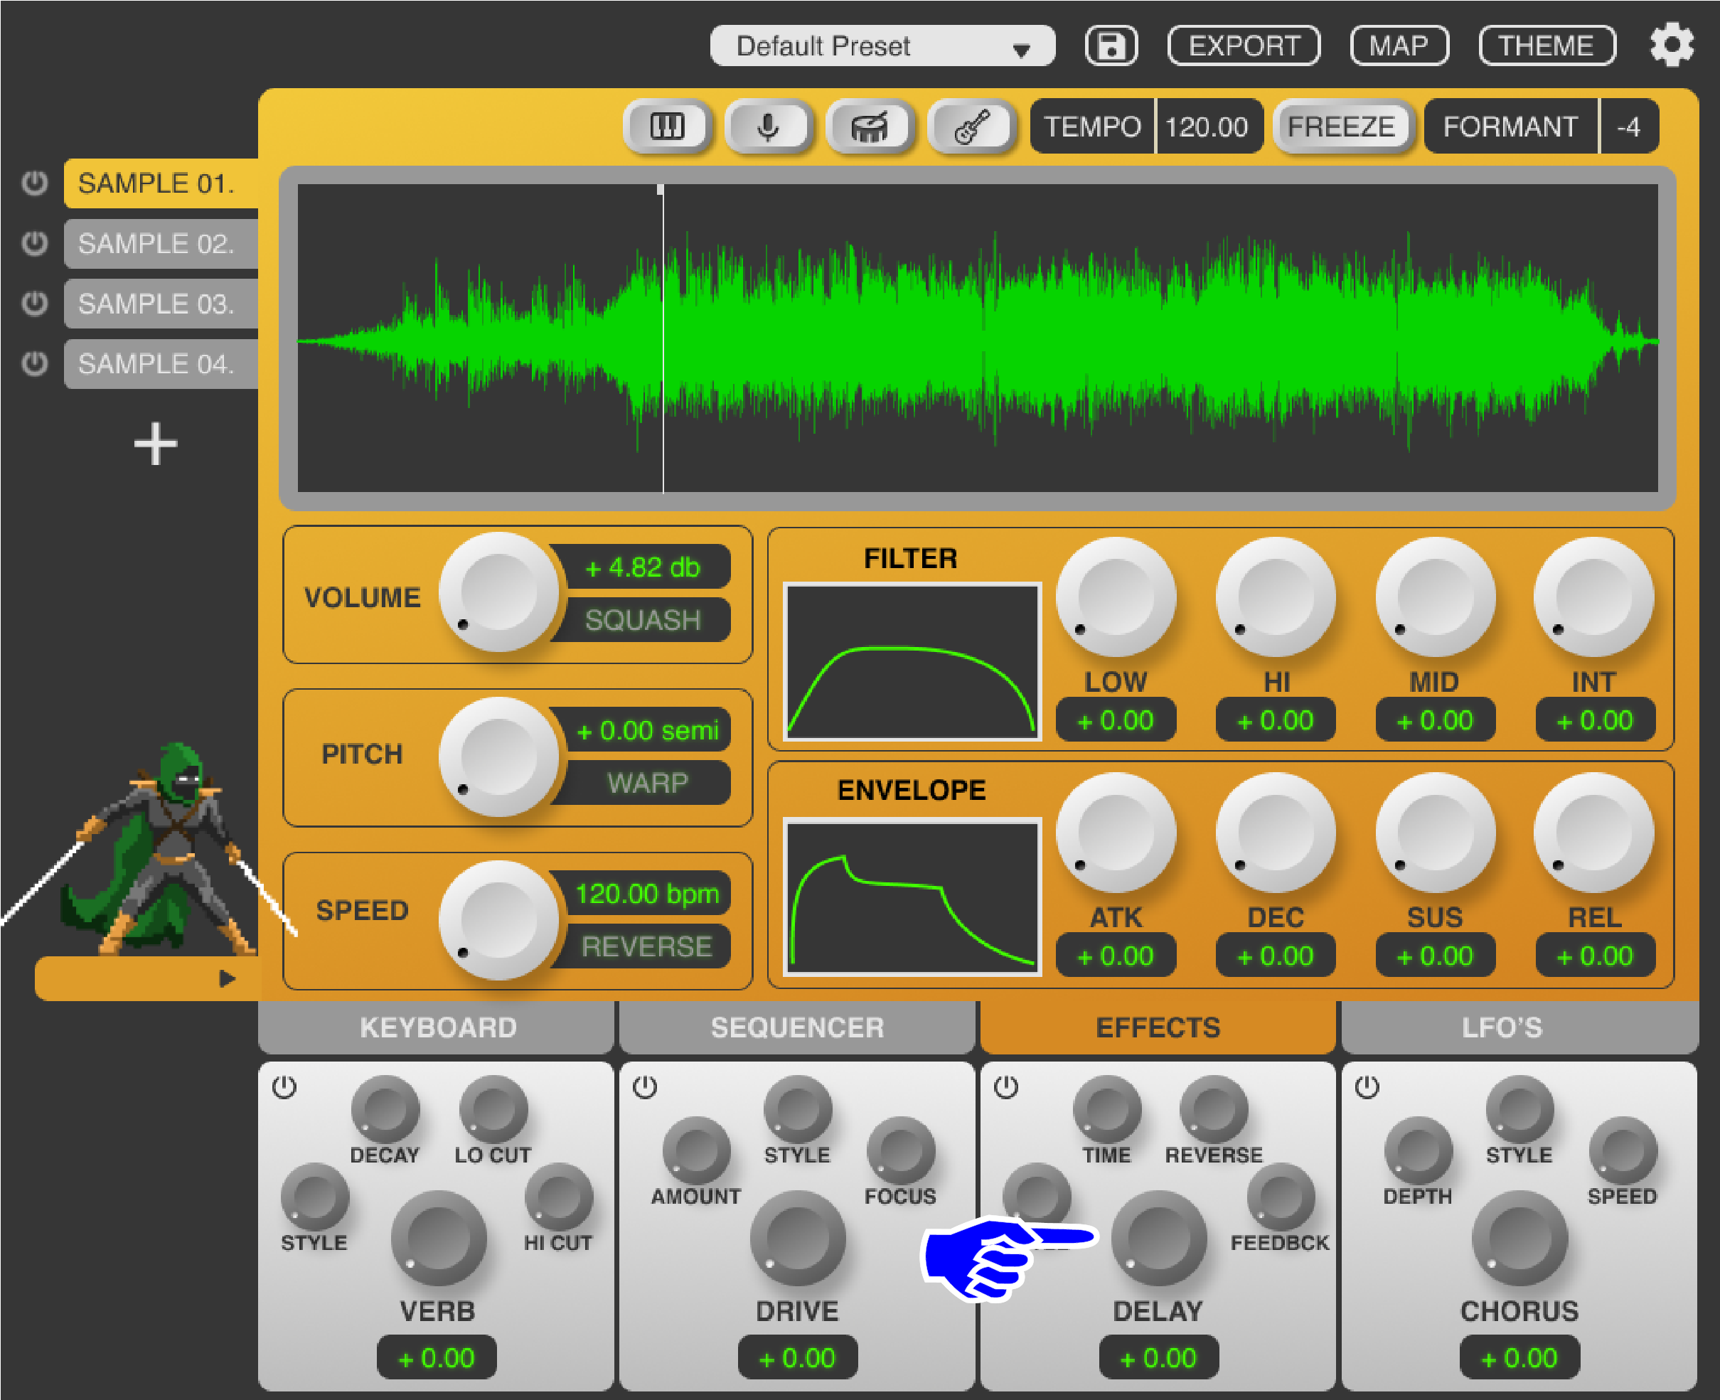The width and height of the screenshot is (1720, 1400).
Task: Toggle power for SAMPLE 04
Action: [34, 364]
